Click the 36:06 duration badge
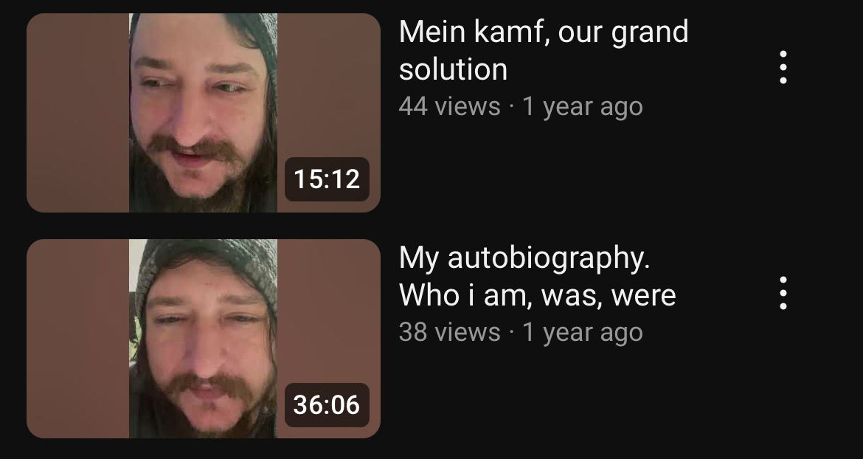The height and width of the screenshot is (459, 863). 327,404
